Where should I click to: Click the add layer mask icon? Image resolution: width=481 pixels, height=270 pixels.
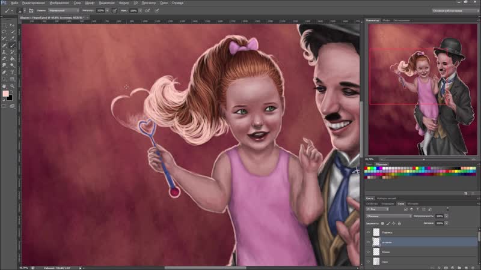pyautogui.click(x=446, y=268)
